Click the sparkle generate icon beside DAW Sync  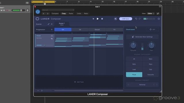coord(116,19)
